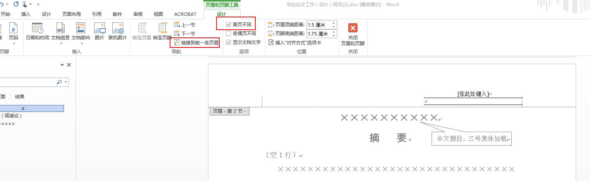
Task: Jump to footer with 转至页脚
Action: click(162, 32)
